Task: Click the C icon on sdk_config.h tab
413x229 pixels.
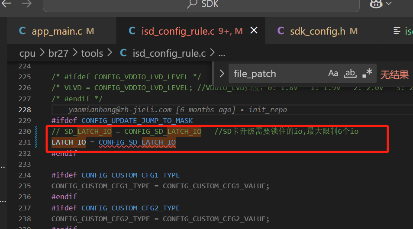Action: (281, 31)
